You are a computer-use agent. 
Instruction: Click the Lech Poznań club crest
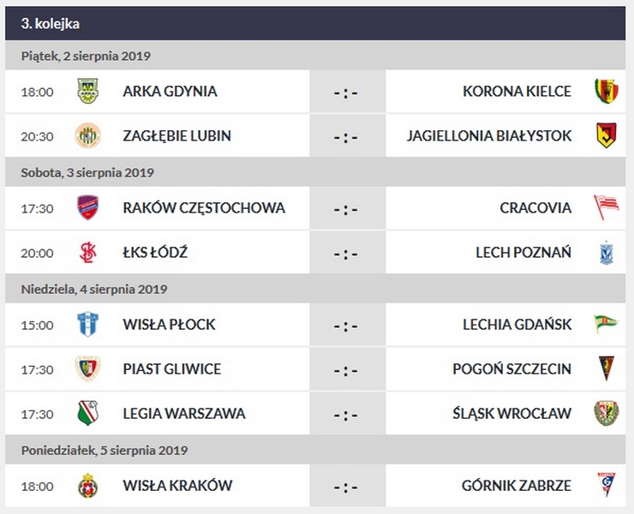(606, 253)
